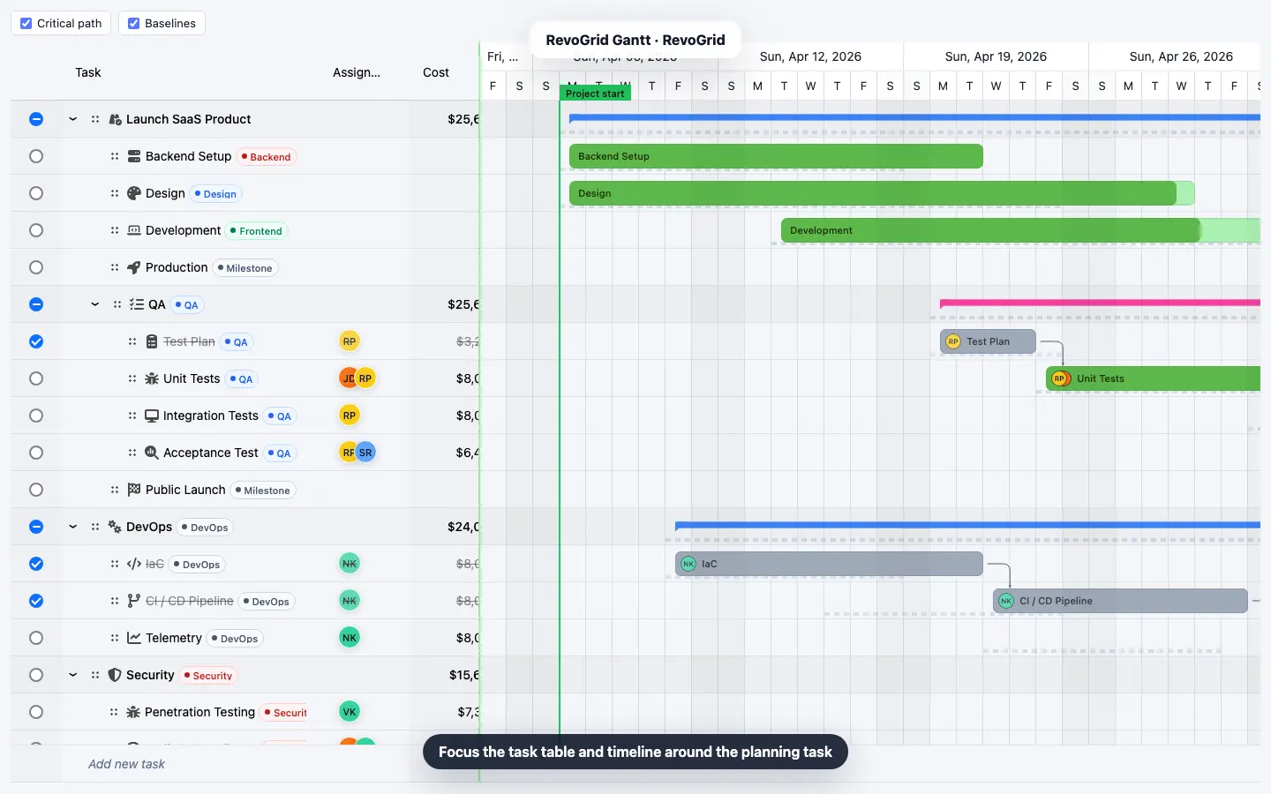This screenshot has height=794, width=1271.
Task: Select the CI / CD Pipeline timeline bar
Action: pos(1120,601)
